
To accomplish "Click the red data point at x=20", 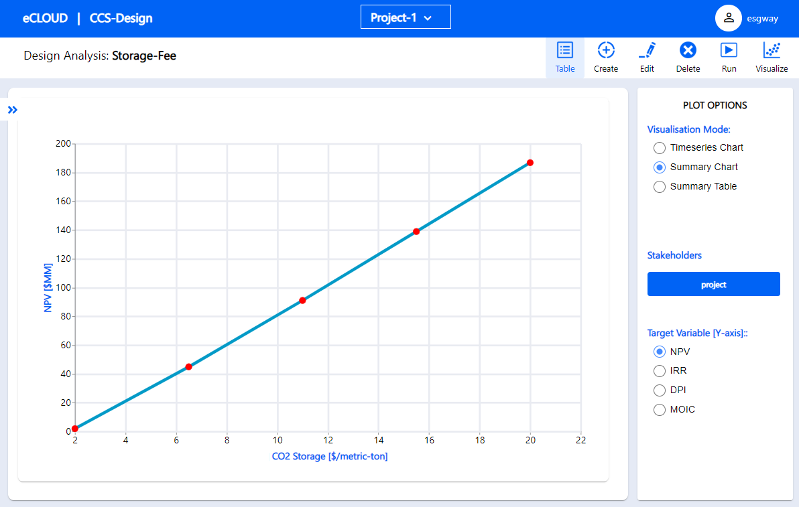I will click(530, 163).
